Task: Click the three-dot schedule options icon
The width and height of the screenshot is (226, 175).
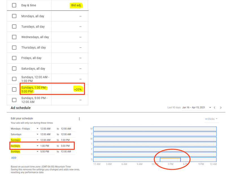Action: pyautogui.click(x=79, y=119)
